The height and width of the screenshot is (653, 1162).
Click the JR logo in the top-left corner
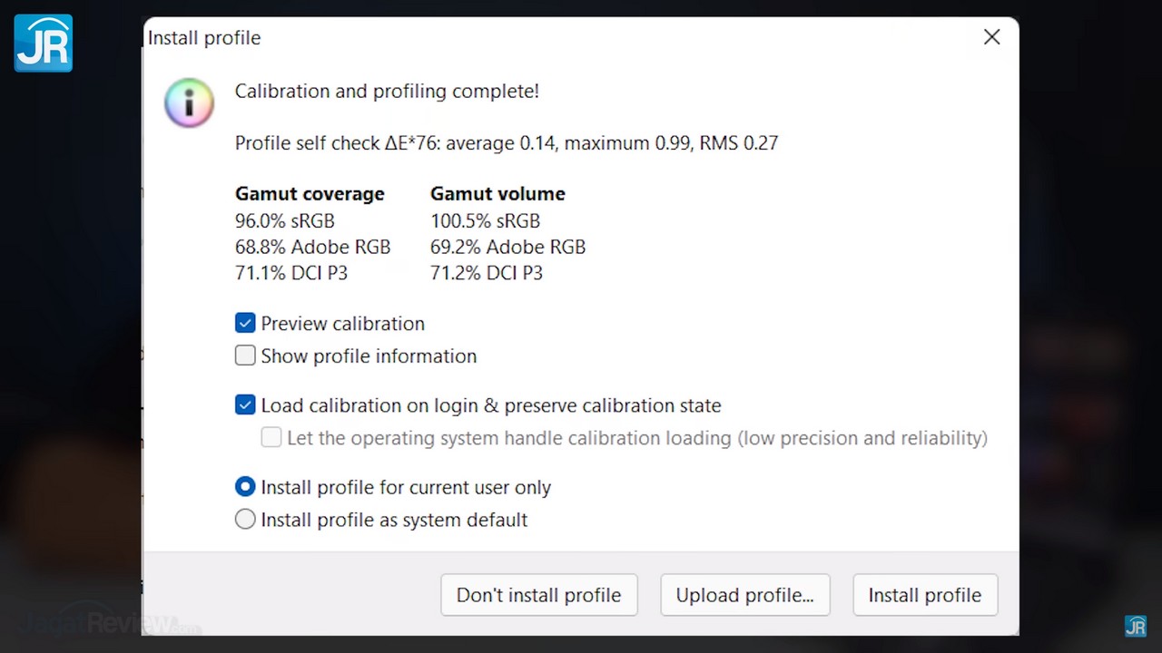(43, 43)
